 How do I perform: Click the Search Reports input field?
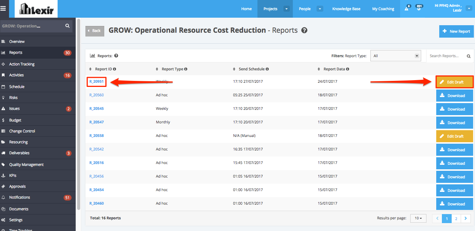[446, 56]
